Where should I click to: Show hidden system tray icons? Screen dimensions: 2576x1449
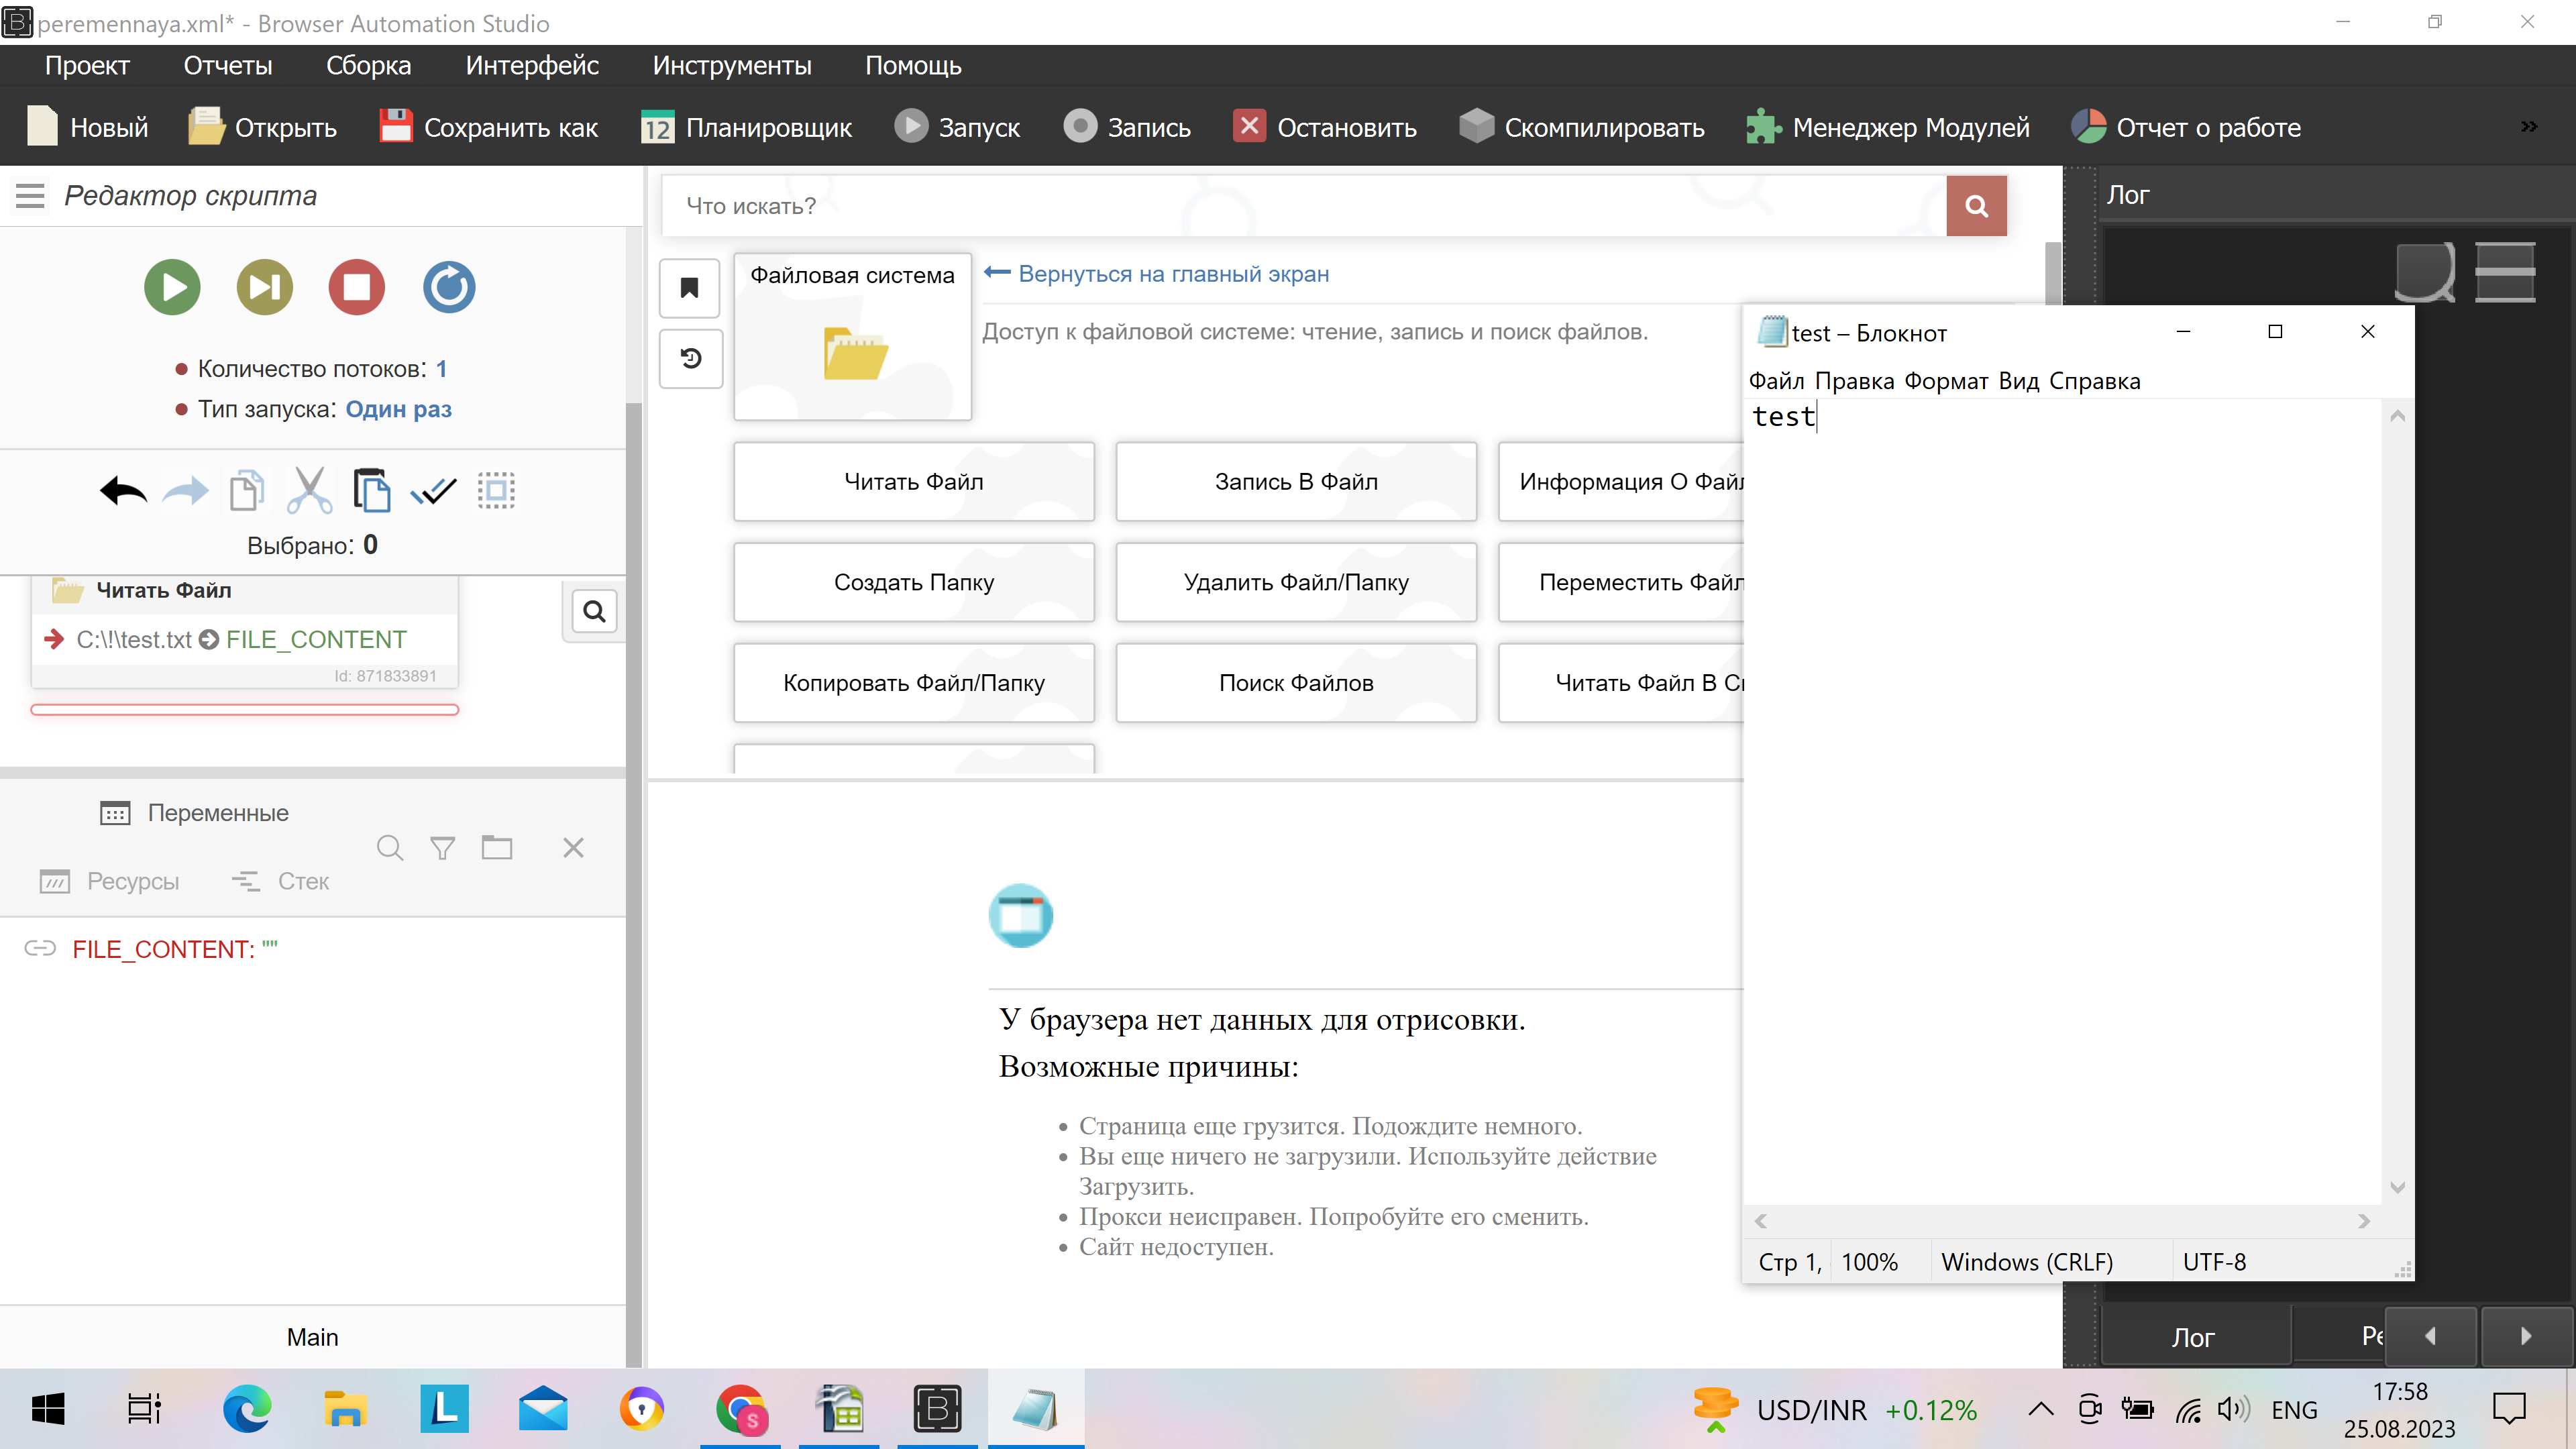point(2040,1410)
